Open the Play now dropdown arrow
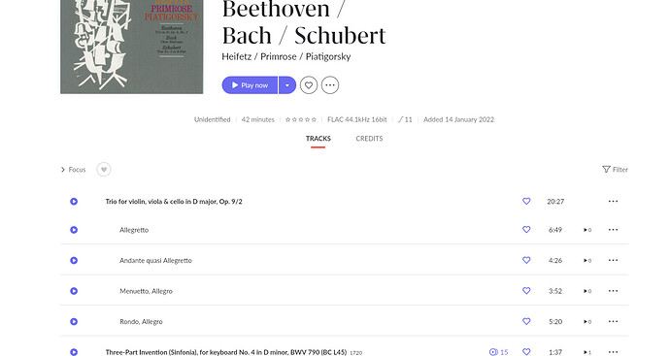This screenshot has width=670, height=356. (x=287, y=85)
